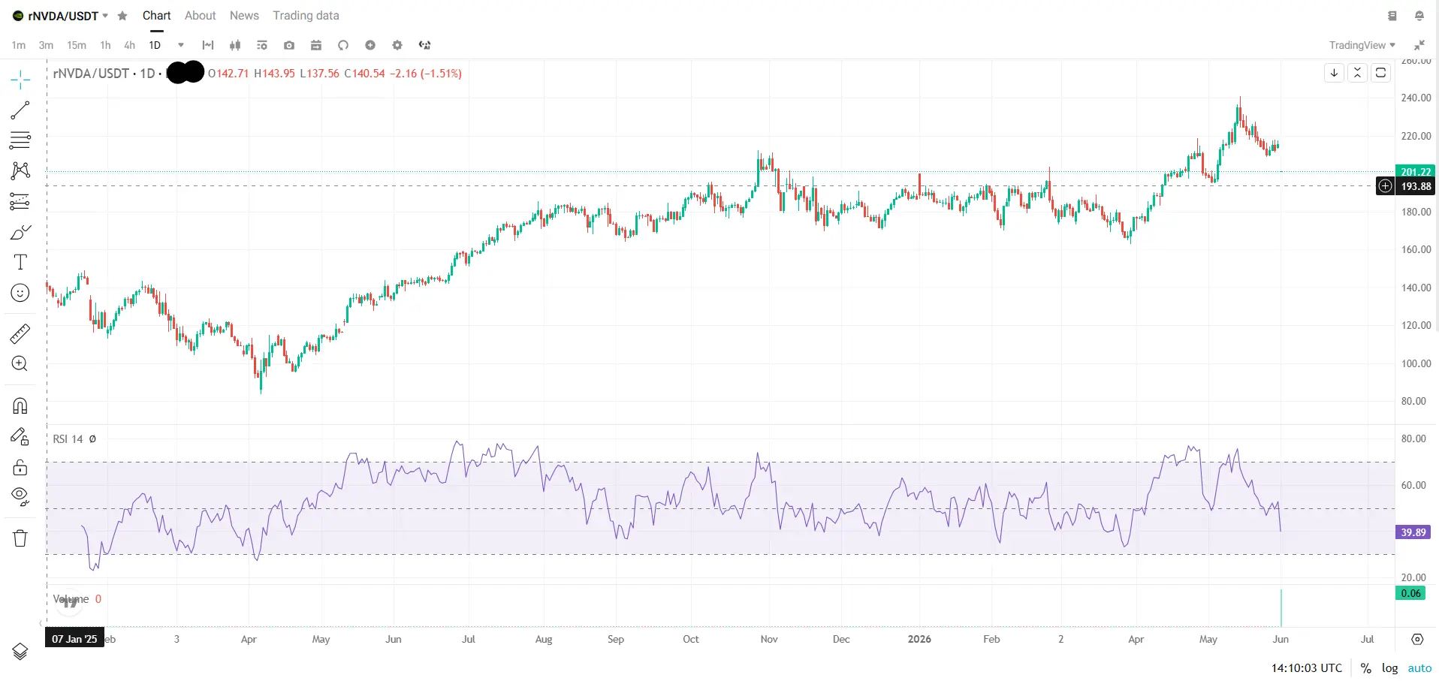Open the Trading data tab

306,16
